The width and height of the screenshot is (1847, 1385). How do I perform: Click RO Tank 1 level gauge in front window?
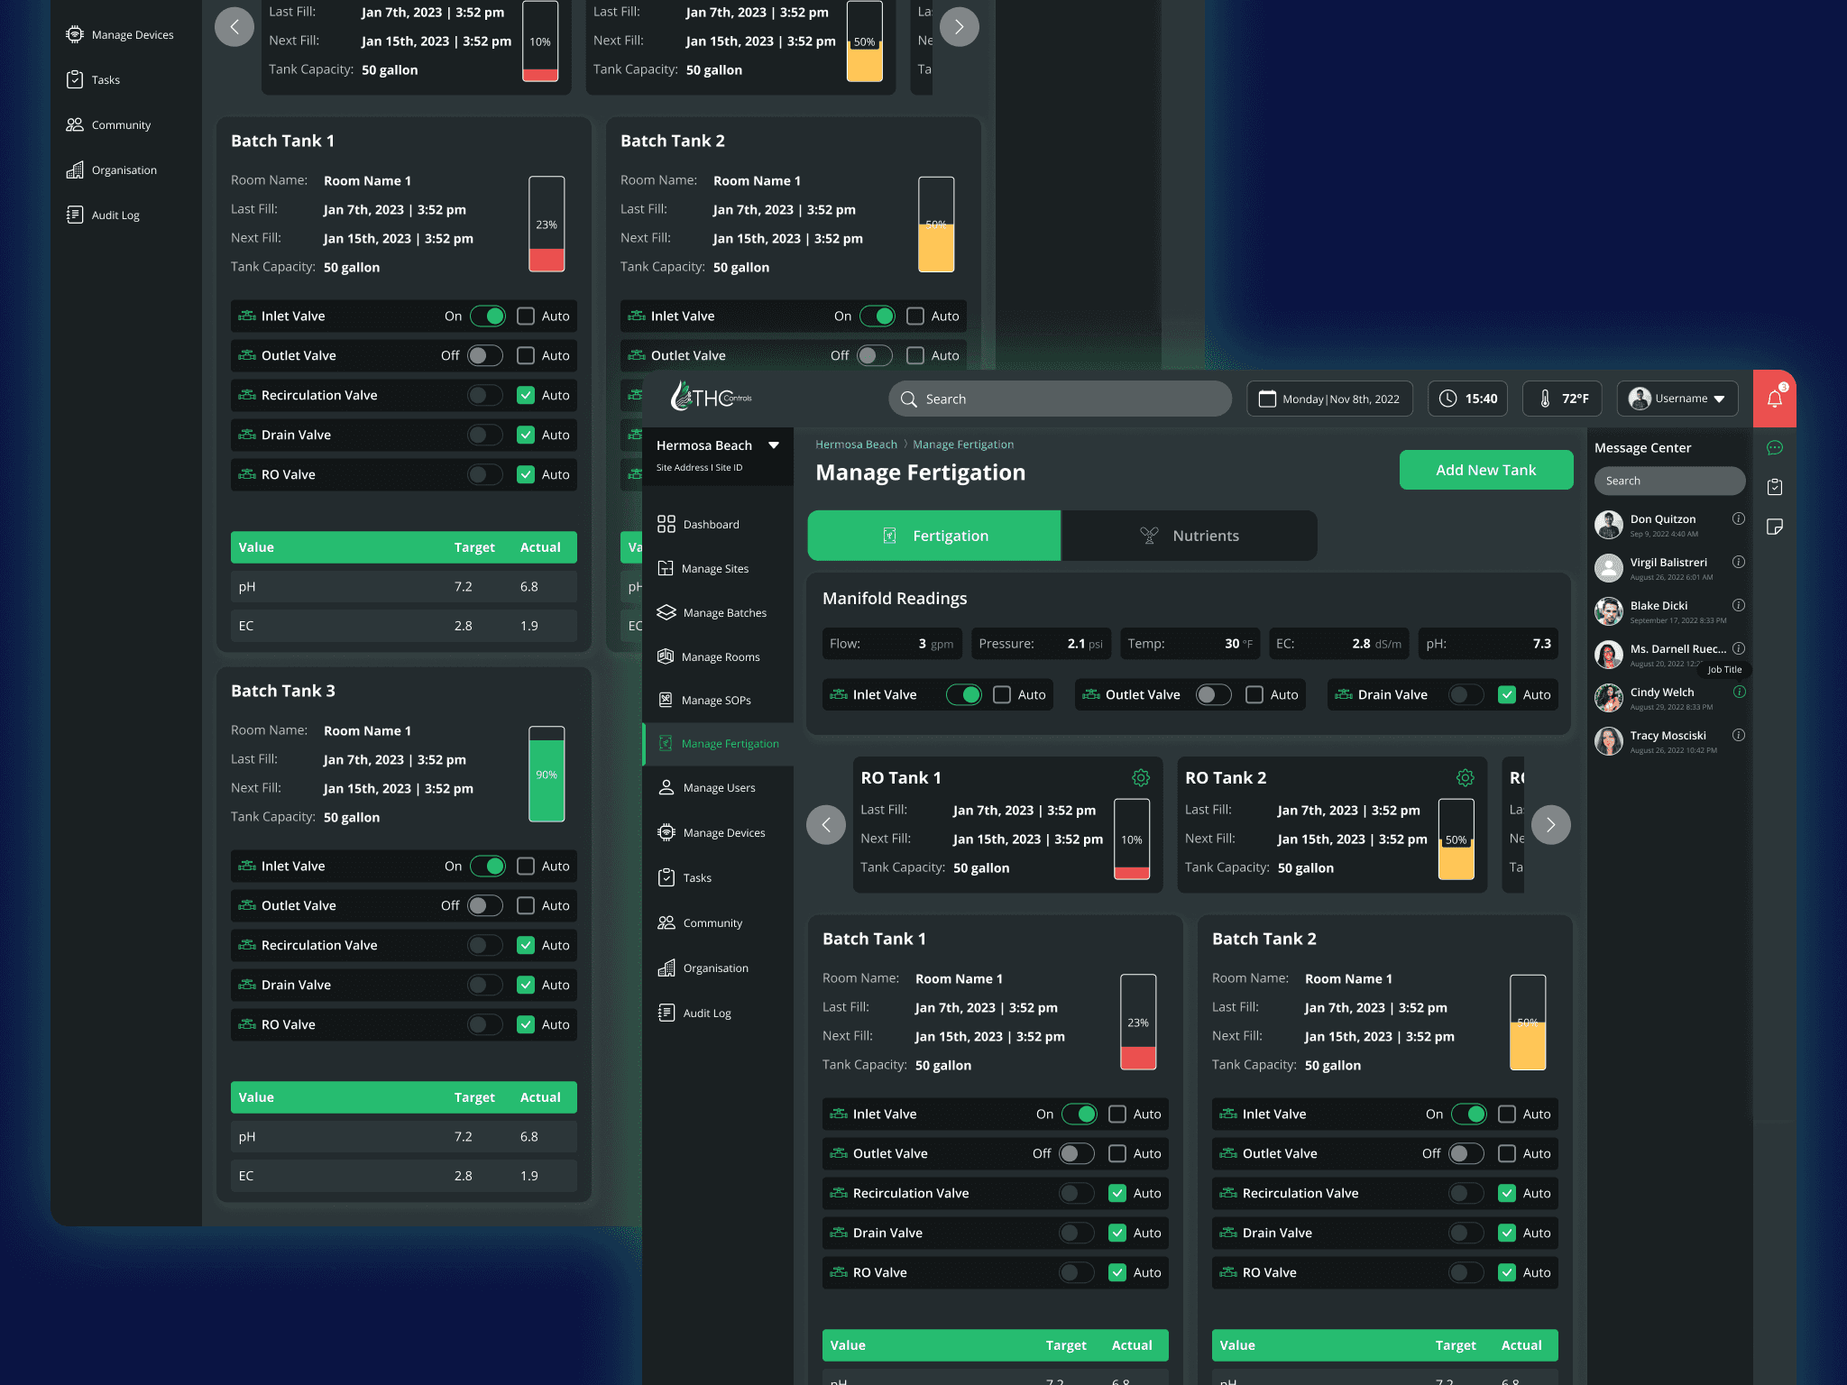click(x=1132, y=839)
